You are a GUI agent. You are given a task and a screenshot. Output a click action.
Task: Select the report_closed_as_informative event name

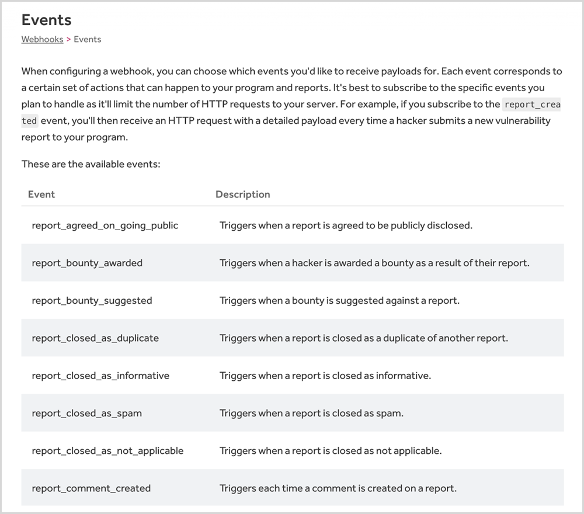(x=100, y=376)
